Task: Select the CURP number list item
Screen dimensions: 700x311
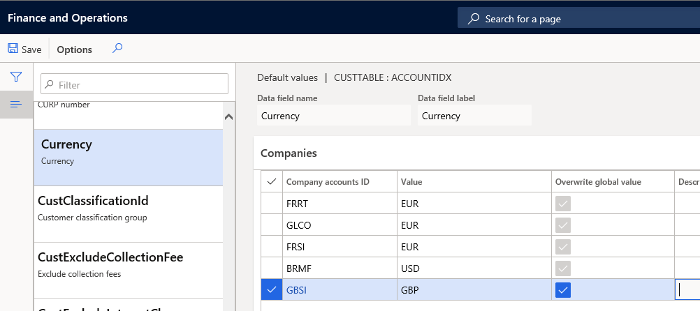Action: pyautogui.click(x=129, y=115)
